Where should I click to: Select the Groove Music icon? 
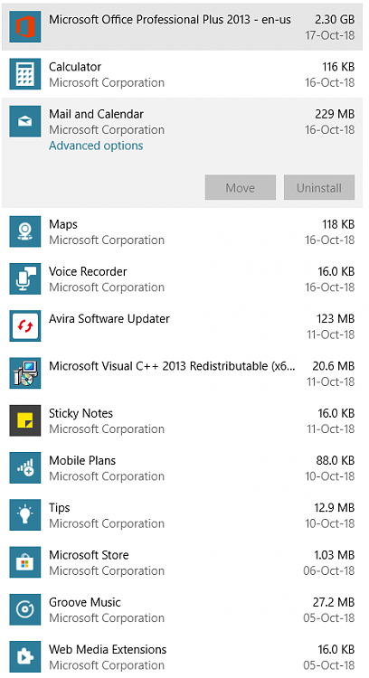(25, 609)
